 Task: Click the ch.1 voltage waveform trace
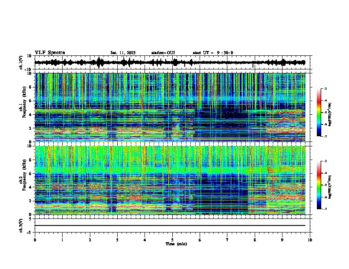pyautogui.click(x=170, y=62)
